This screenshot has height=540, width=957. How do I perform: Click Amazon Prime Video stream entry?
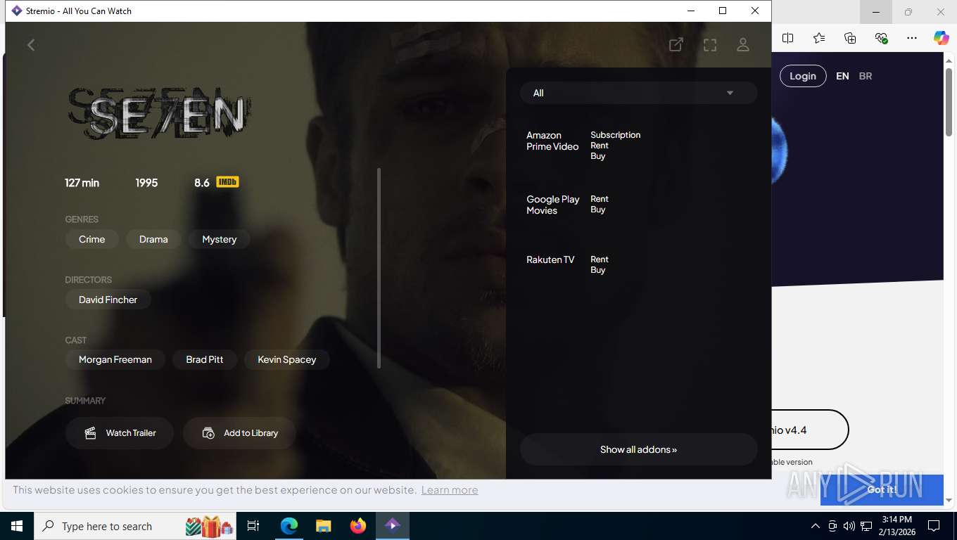tap(638, 146)
